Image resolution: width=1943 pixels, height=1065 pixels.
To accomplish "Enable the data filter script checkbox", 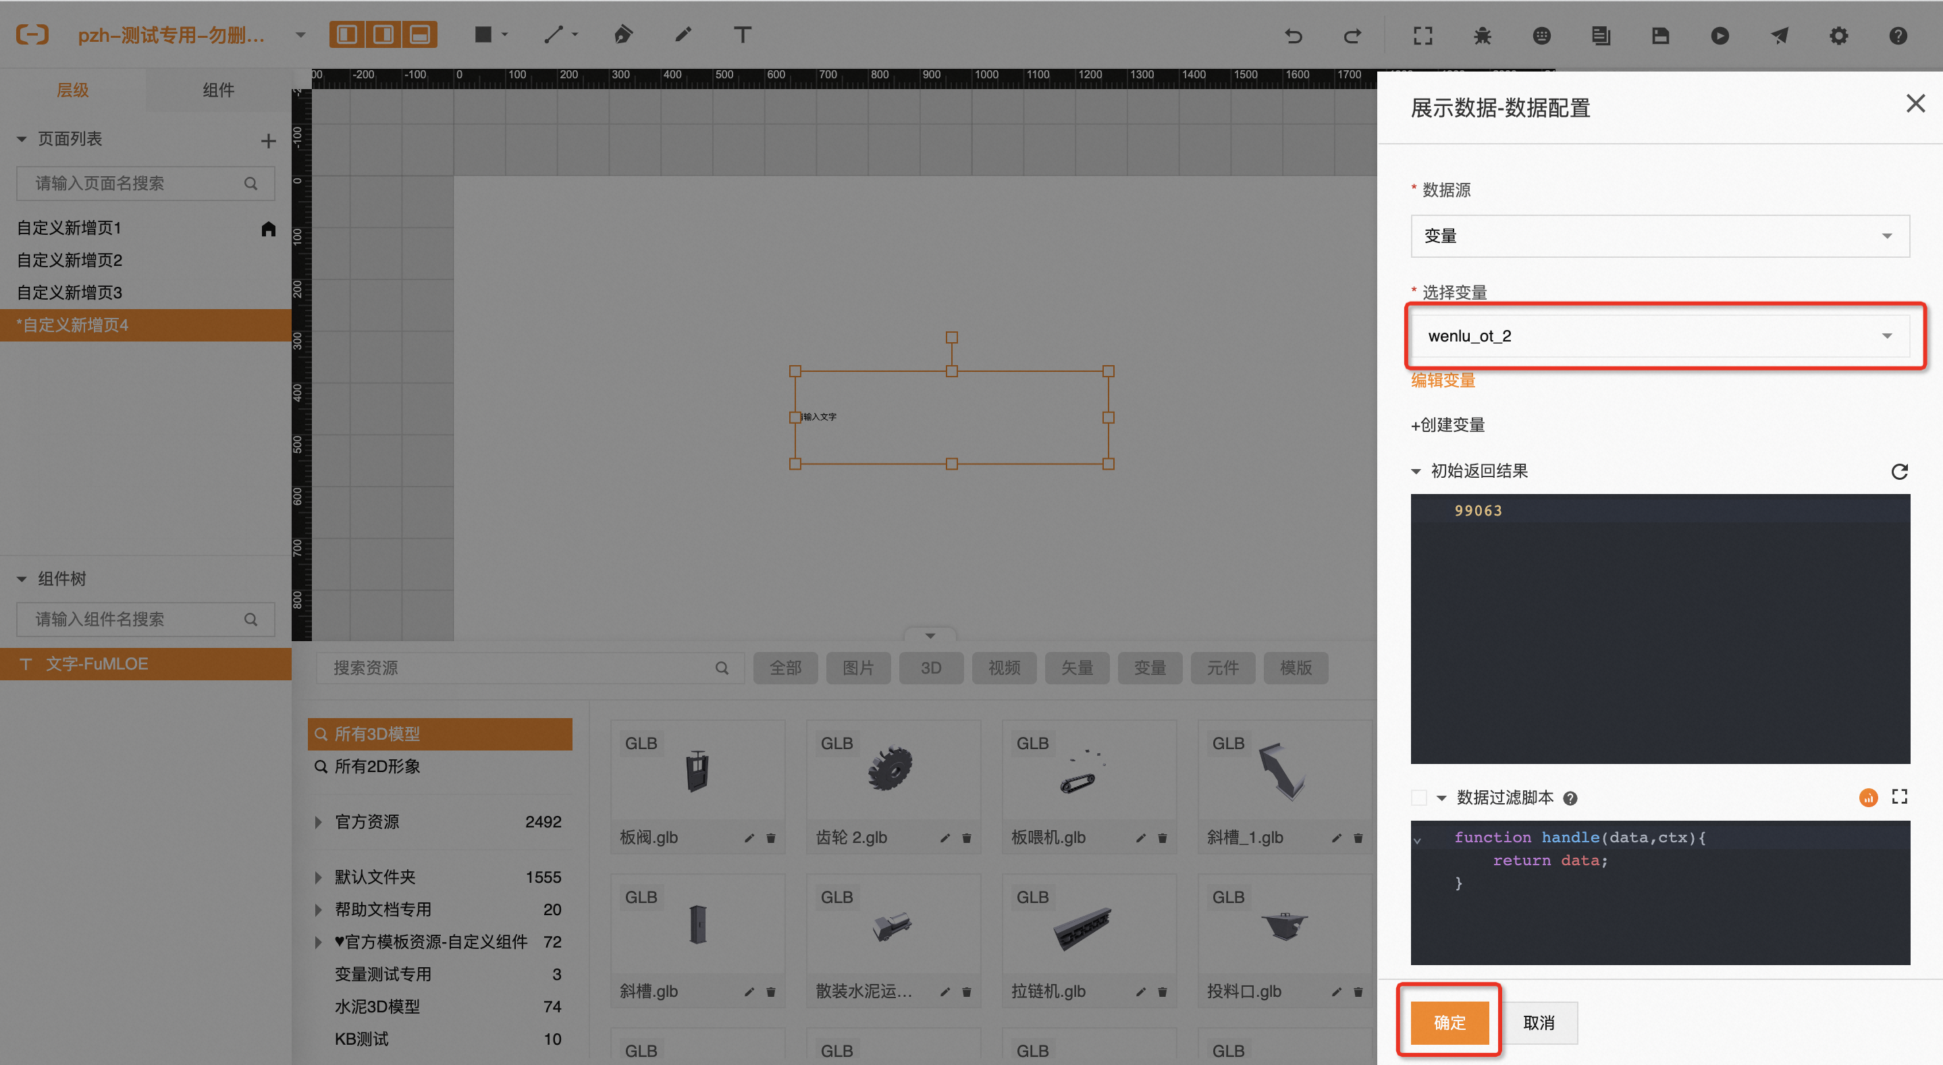I will tap(1419, 798).
